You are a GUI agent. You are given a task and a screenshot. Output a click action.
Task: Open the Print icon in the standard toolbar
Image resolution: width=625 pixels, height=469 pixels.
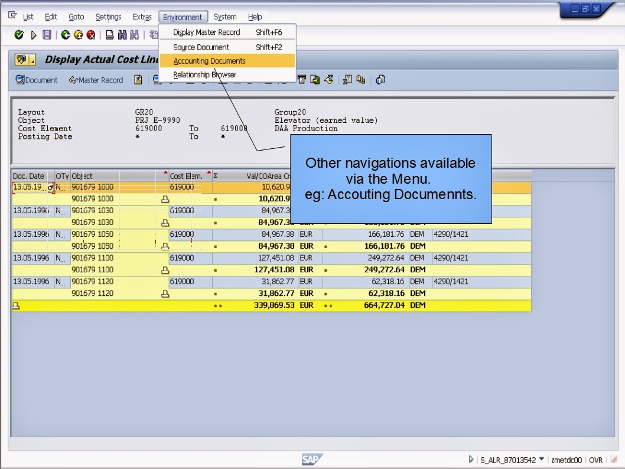(109, 35)
